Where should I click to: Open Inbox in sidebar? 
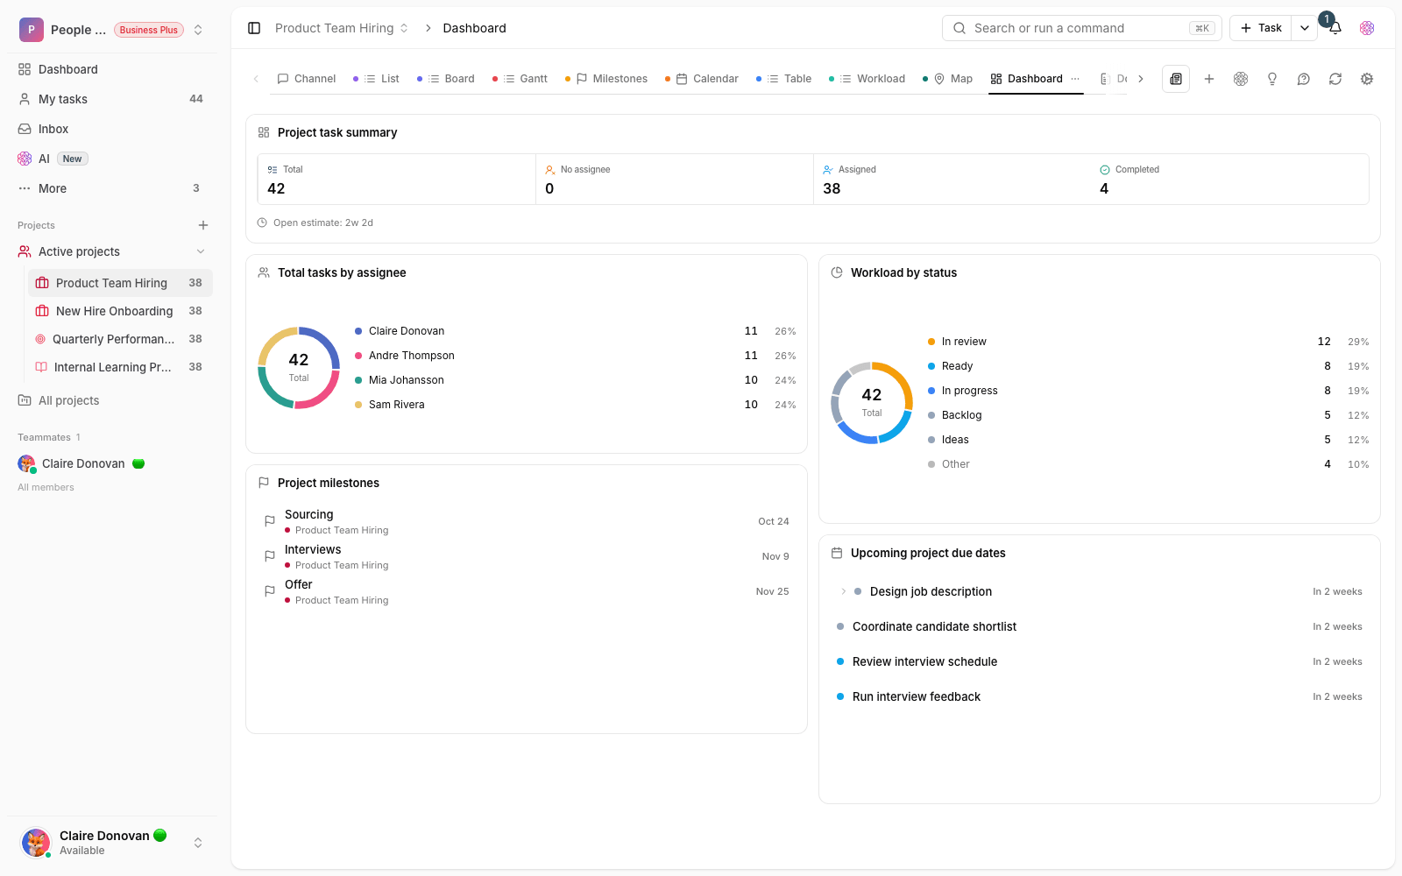pos(112,129)
